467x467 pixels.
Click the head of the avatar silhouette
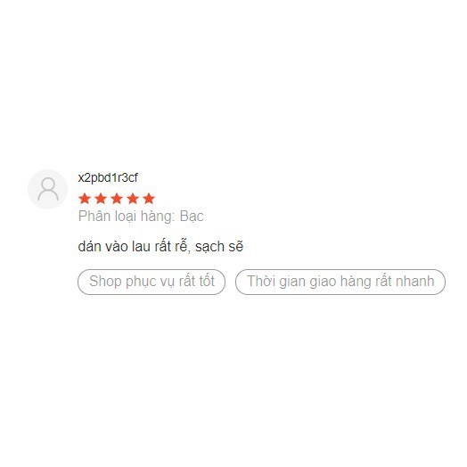click(48, 184)
